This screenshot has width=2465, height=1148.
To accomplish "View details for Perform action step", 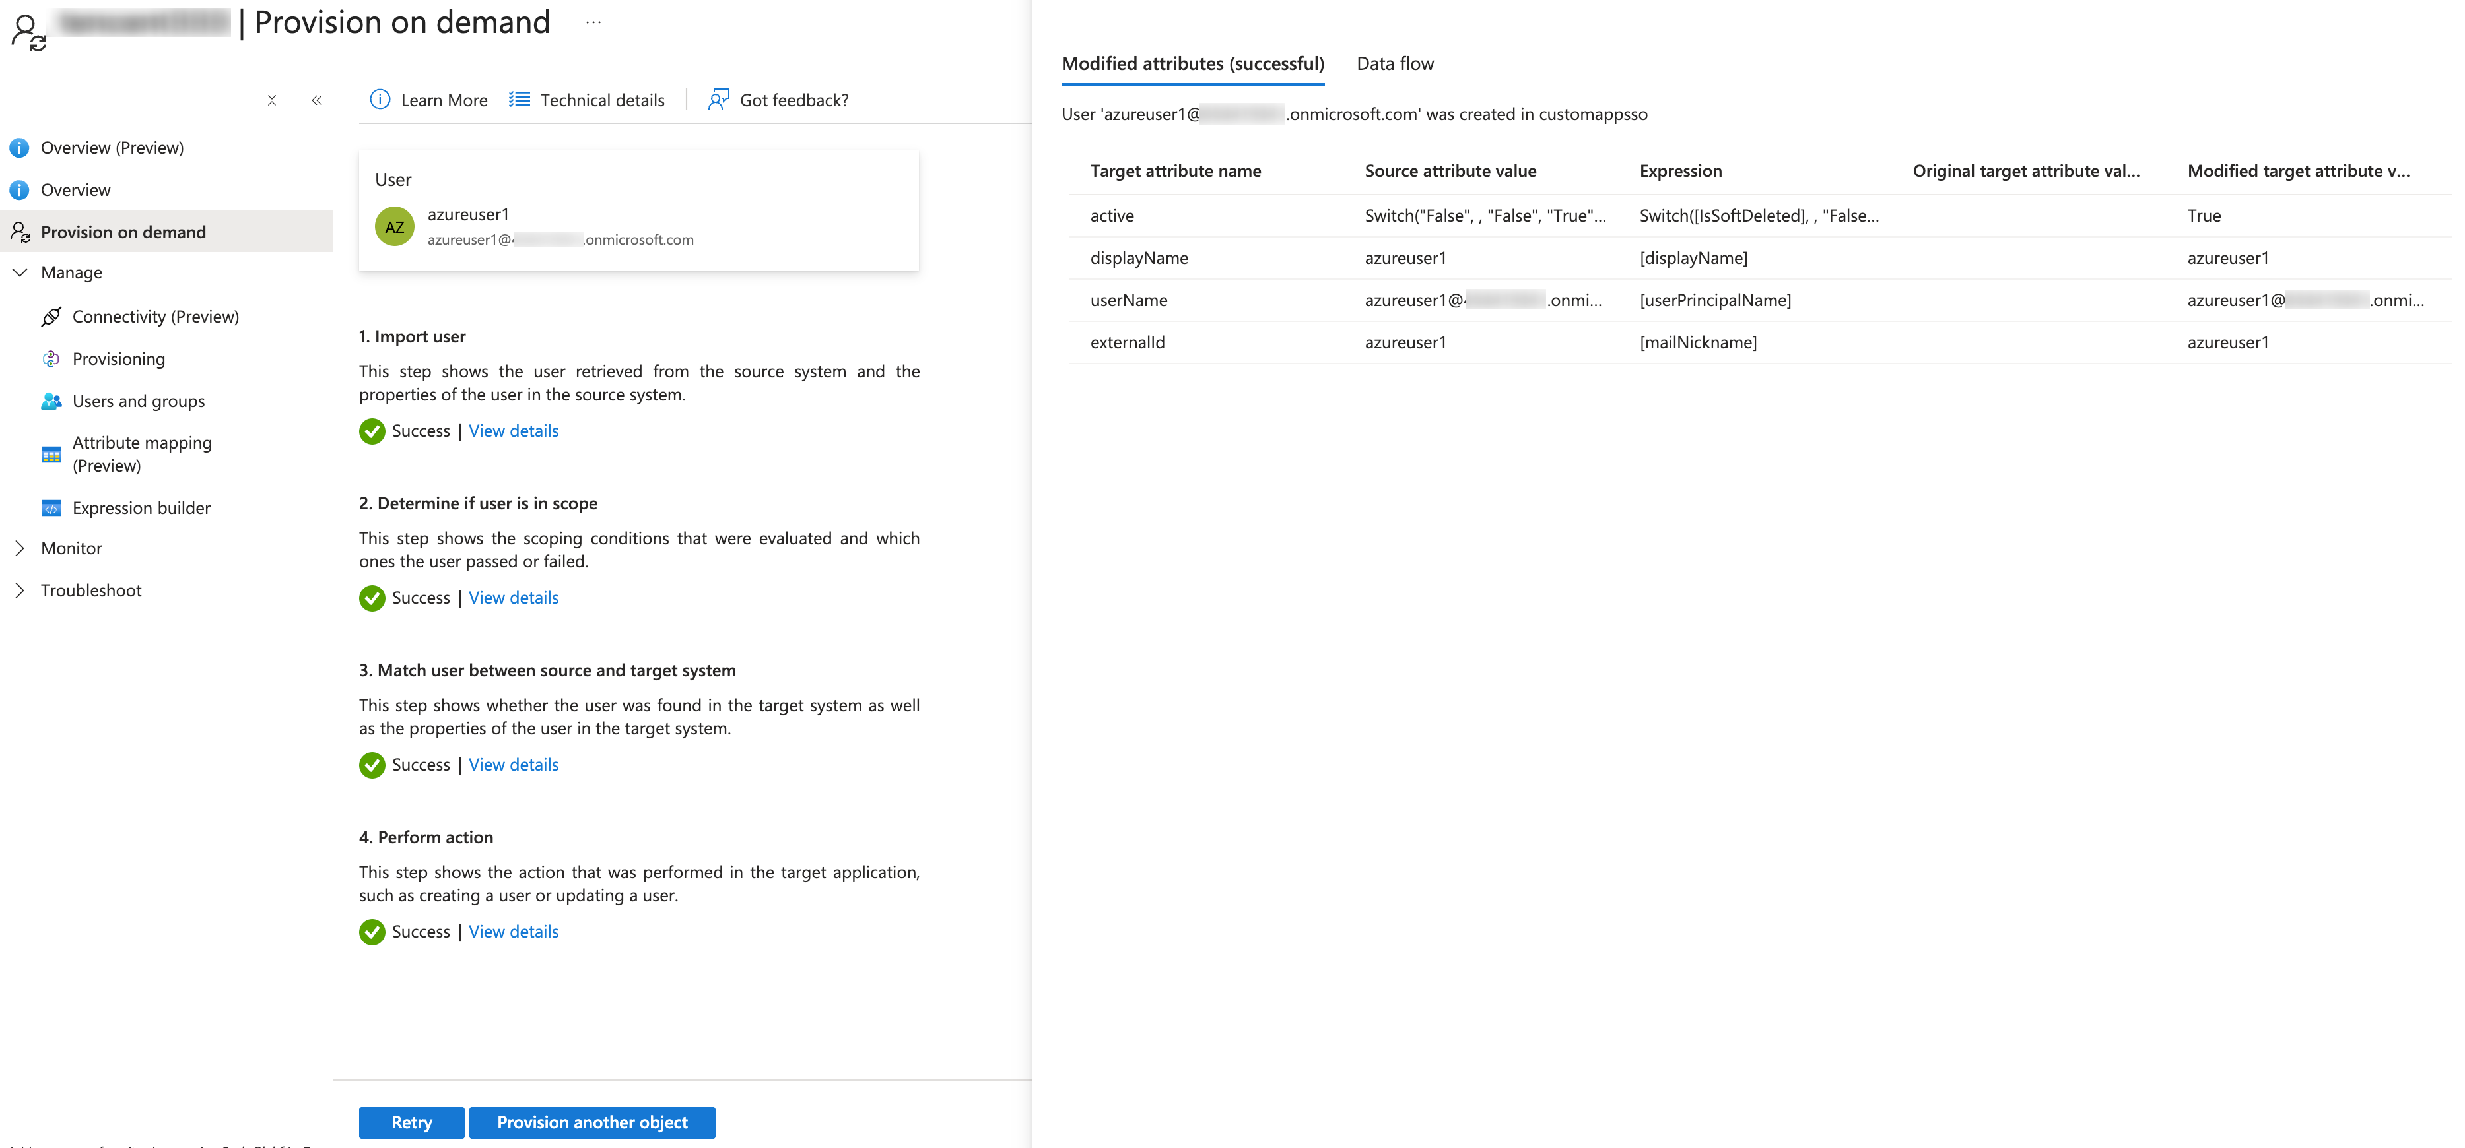I will click(513, 932).
